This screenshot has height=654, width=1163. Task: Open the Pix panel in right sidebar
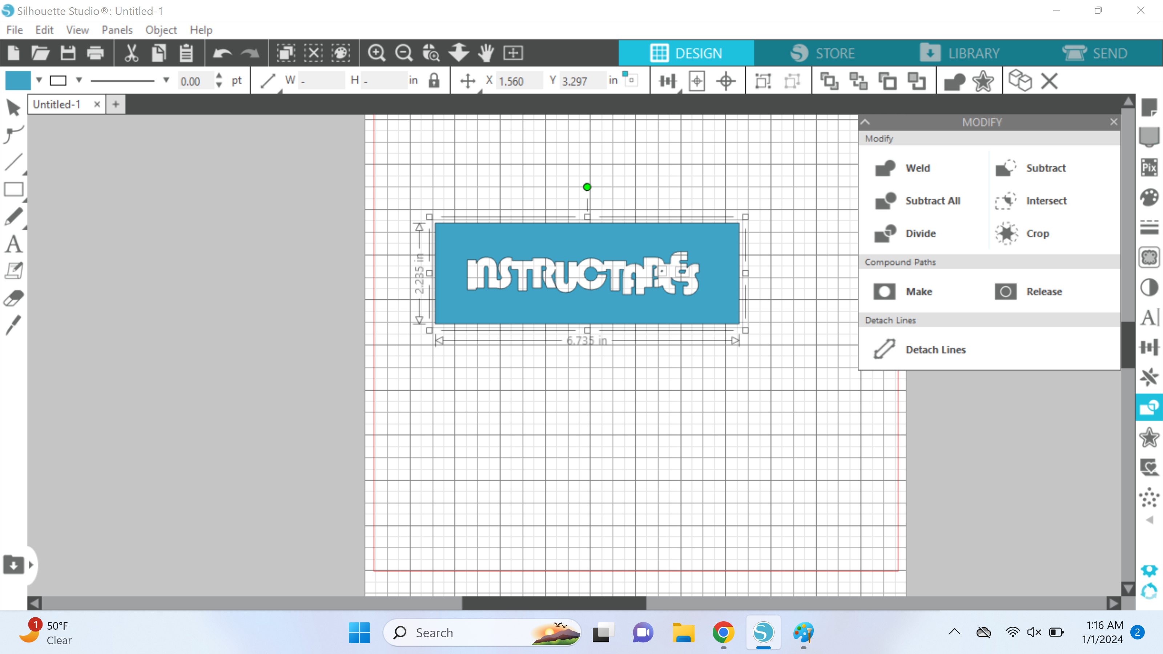(1149, 167)
